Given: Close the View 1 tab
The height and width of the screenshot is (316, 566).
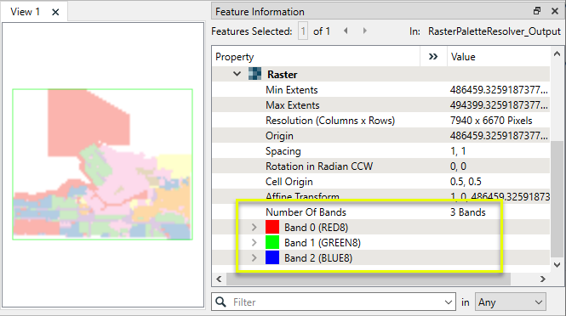Looking at the screenshot, I should [x=55, y=12].
